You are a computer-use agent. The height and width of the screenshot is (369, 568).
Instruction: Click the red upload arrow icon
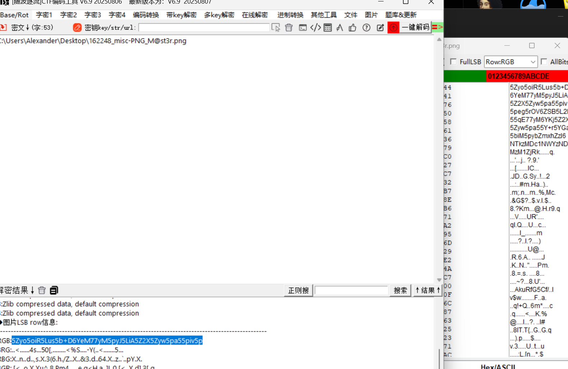pos(394,27)
